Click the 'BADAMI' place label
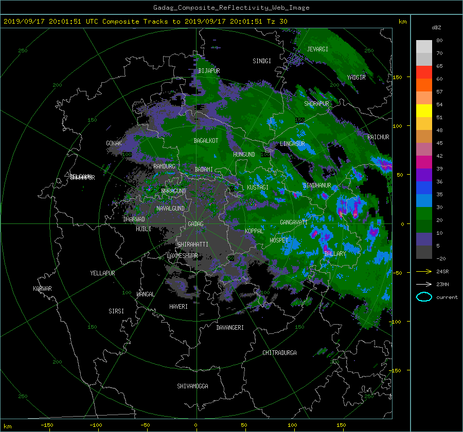The height and width of the screenshot is (432, 463). pos(204,170)
